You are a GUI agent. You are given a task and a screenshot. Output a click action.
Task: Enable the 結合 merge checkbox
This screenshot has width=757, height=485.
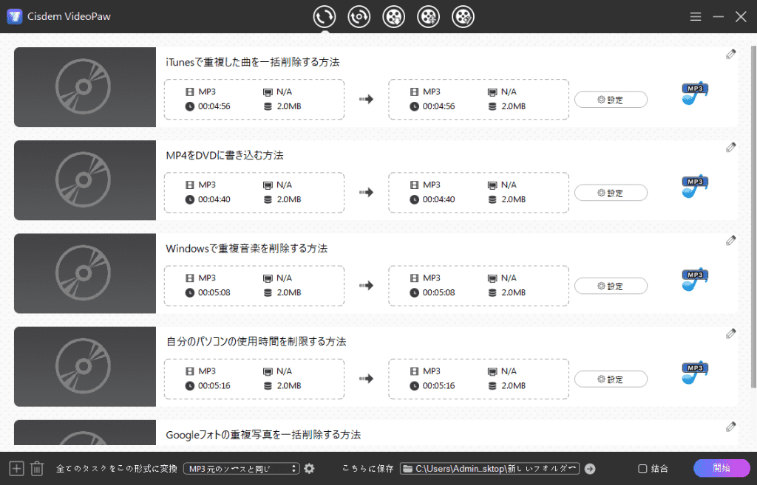(x=642, y=468)
